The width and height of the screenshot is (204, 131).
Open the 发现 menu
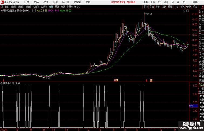(x=55, y=2)
